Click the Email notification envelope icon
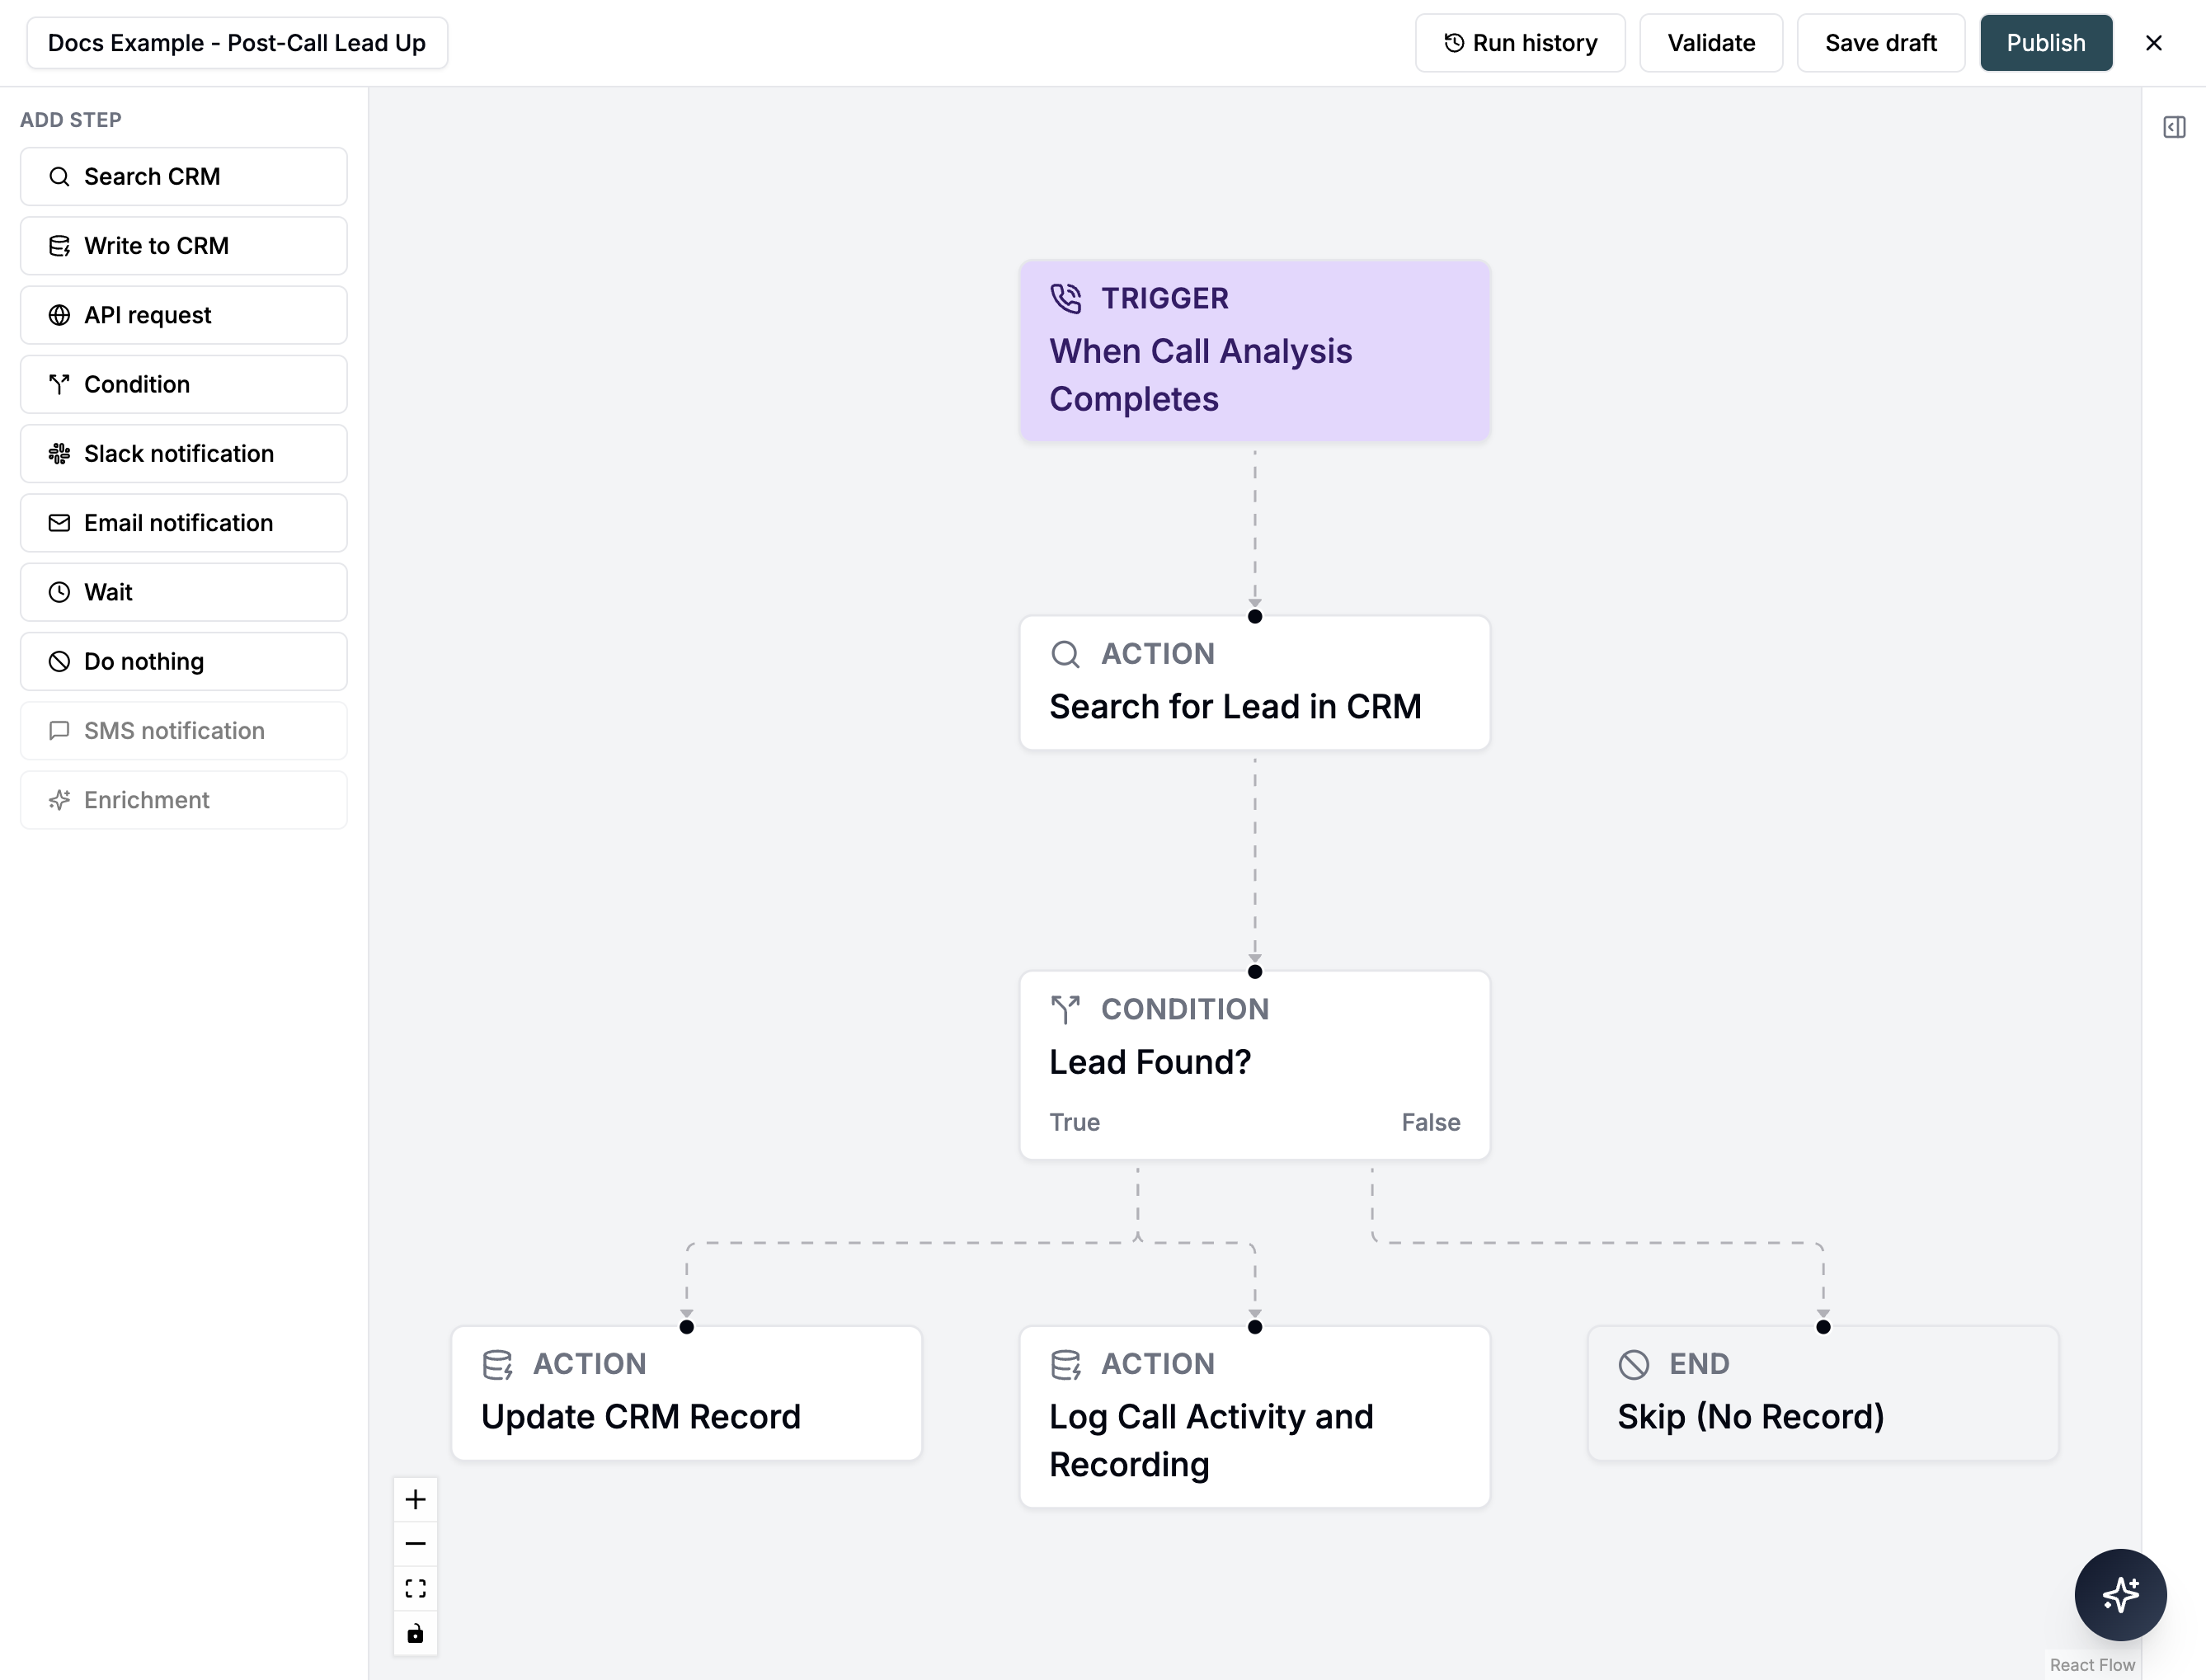The width and height of the screenshot is (2206, 1680). tap(59, 523)
